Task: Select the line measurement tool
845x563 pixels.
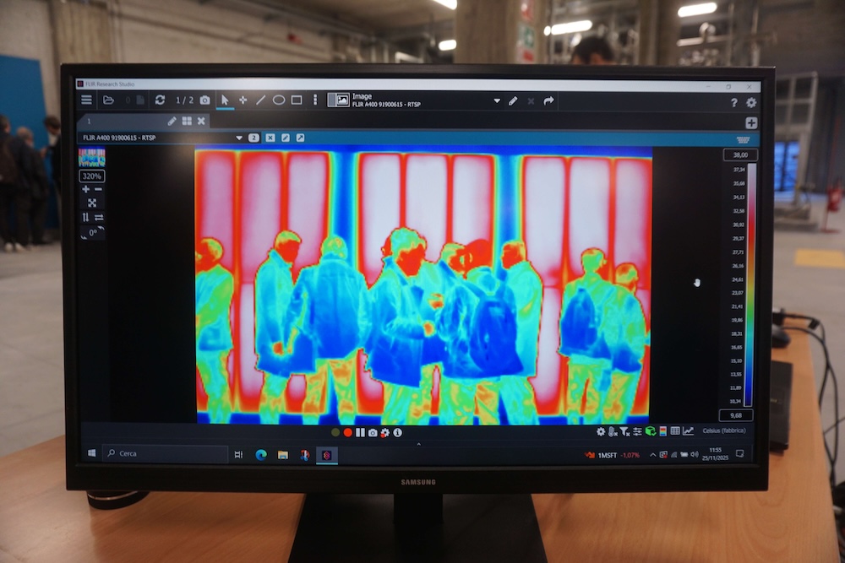Action: click(x=260, y=100)
